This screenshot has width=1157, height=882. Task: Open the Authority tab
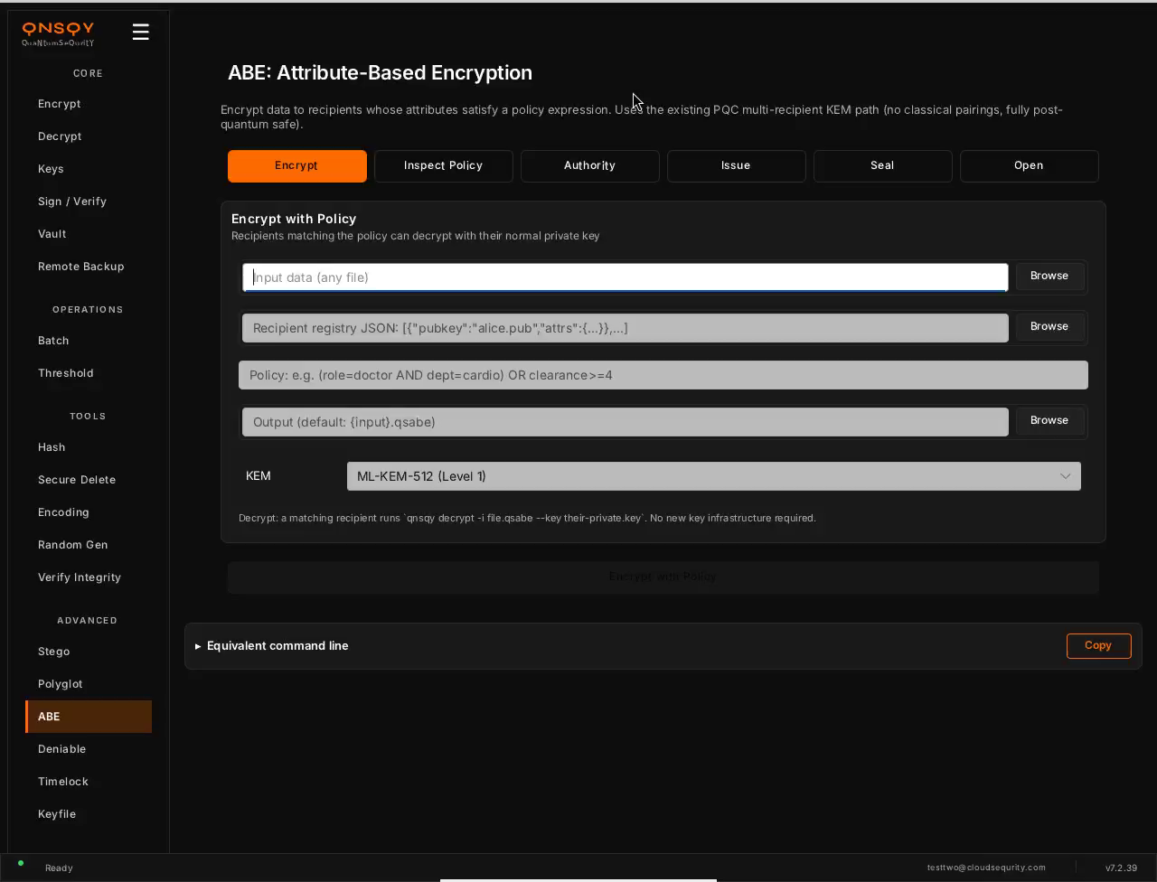click(x=589, y=166)
